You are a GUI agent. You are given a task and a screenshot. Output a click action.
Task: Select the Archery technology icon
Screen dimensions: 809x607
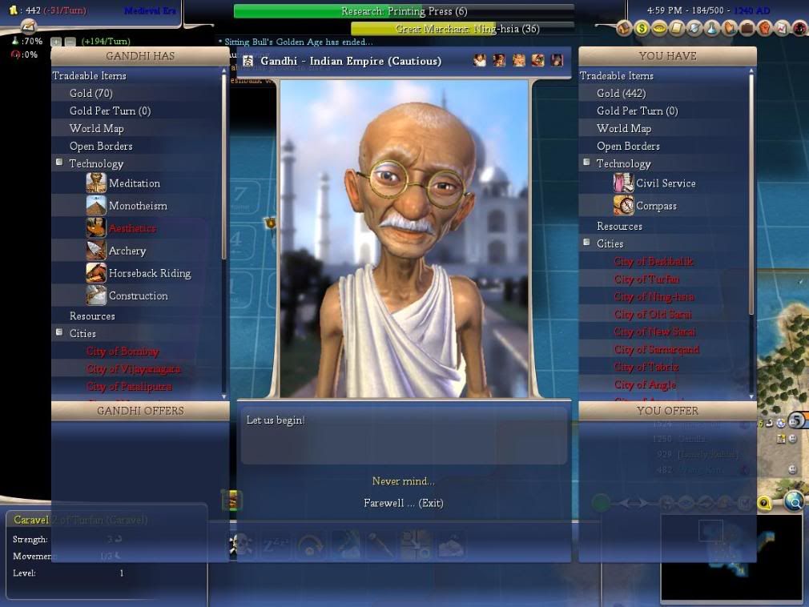point(96,251)
